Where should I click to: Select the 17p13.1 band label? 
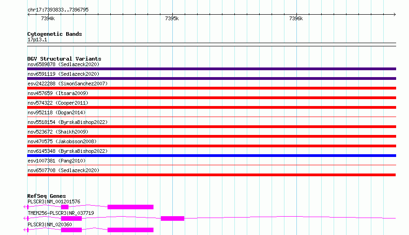[x=37, y=39]
